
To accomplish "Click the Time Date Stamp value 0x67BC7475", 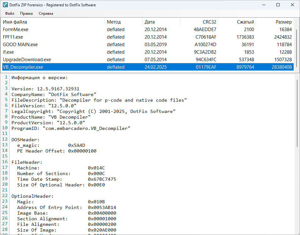I will coord(102,179).
